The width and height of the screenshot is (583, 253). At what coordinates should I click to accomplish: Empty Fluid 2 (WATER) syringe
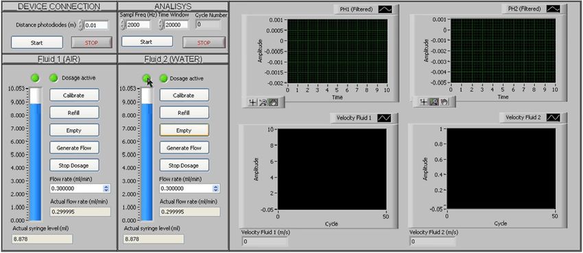click(185, 130)
